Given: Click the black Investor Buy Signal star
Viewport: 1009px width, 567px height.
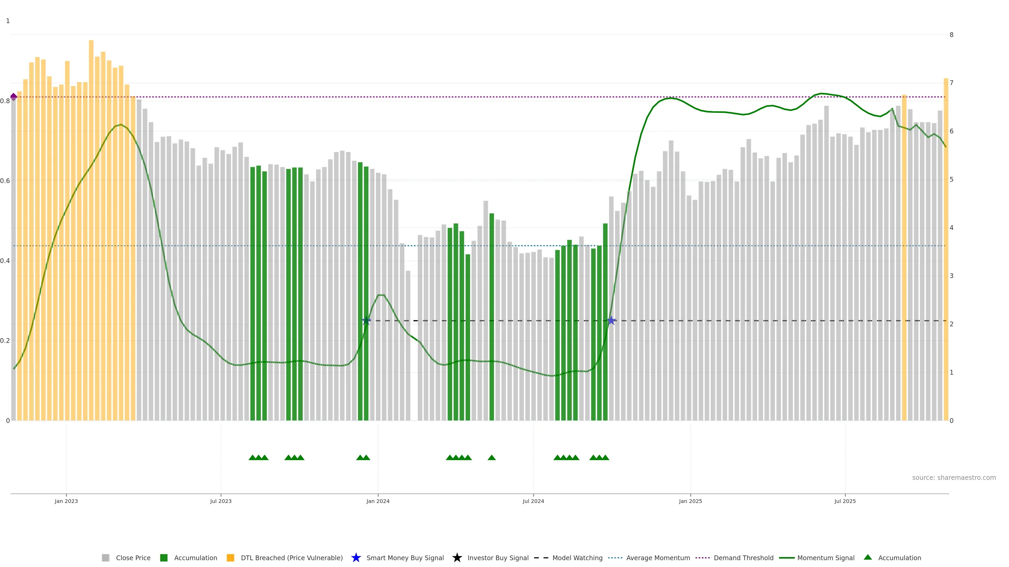Looking at the screenshot, I should [x=457, y=558].
